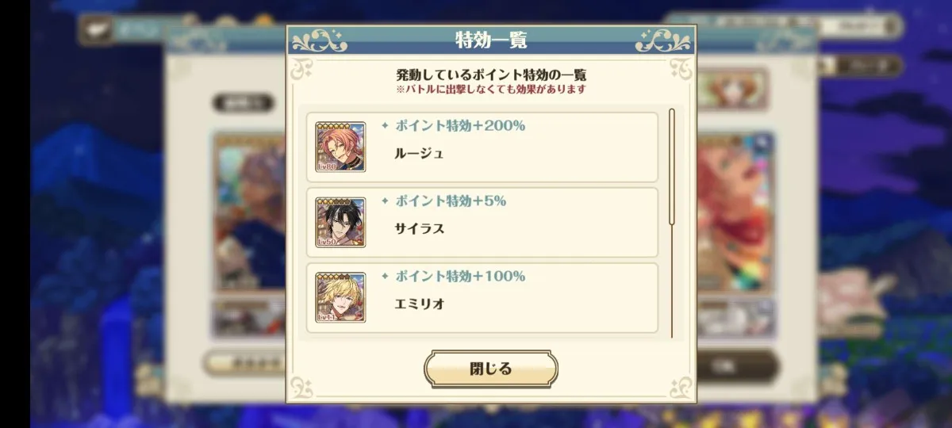Click the 特効一覧 title header

pyautogui.click(x=491, y=40)
